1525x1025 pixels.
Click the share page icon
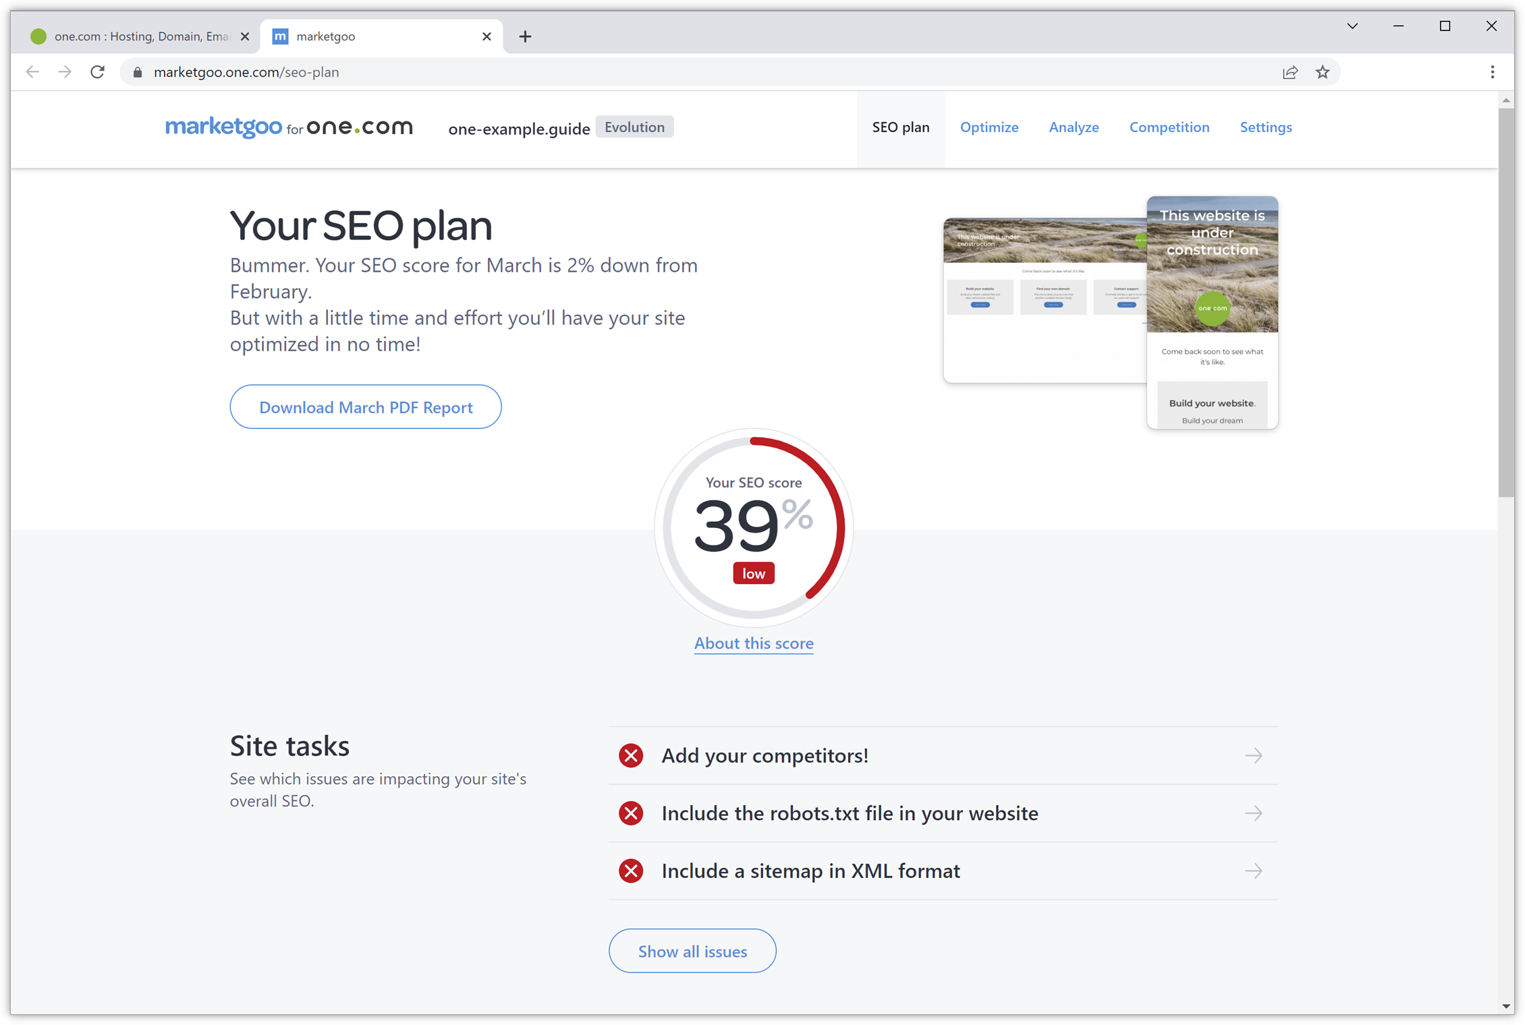[x=1290, y=72]
